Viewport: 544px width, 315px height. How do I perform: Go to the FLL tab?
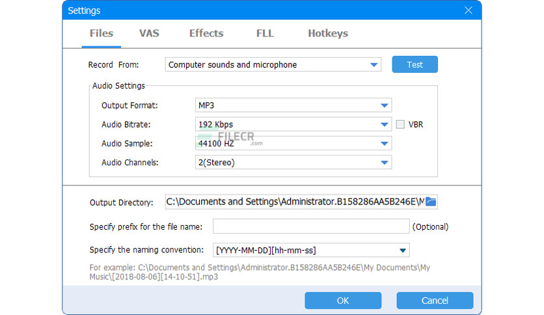[265, 33]
